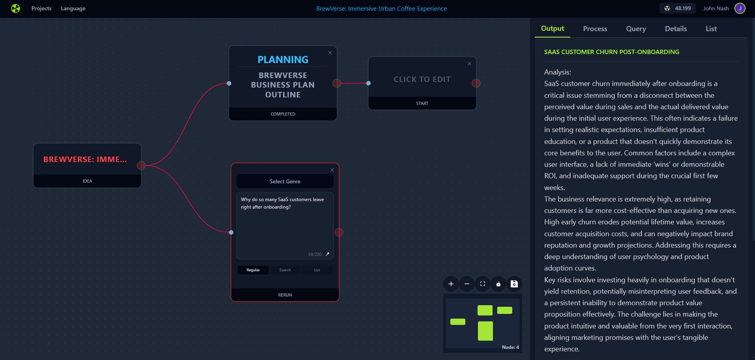The image size is (755, 360).
Task: Click the save disk icon
Action: [x=514, y=284]
